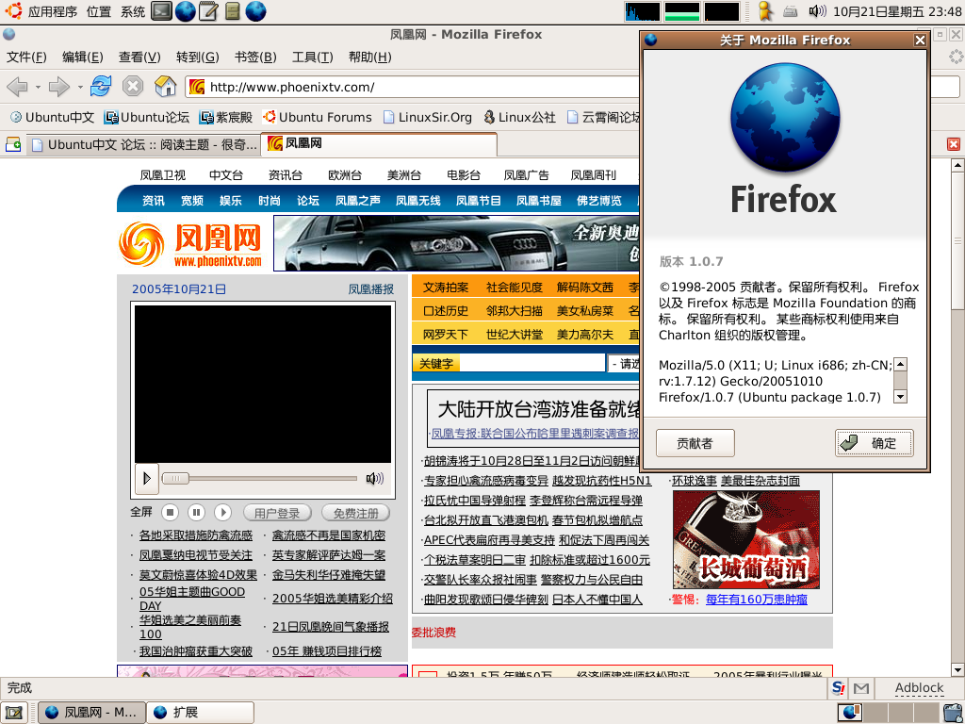Click the 关键字 search input field
965x724 pixels.
tap(532, 363)
